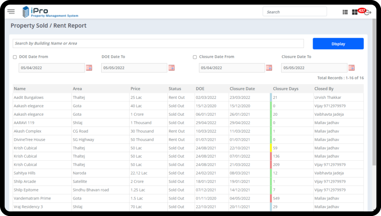
Task: Enable the Closure Date From checkbox
Action: click(x=195, y=57)
